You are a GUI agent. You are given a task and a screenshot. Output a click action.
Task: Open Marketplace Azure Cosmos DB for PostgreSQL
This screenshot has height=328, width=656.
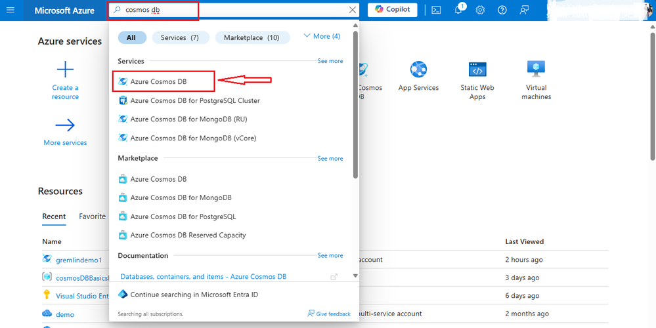click(183, 217)
